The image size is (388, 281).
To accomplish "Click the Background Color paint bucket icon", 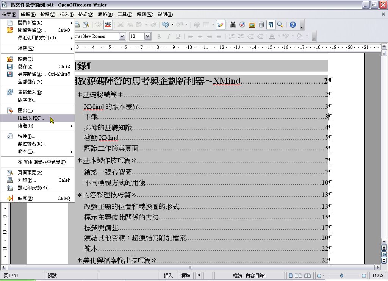I will (300, 37).
